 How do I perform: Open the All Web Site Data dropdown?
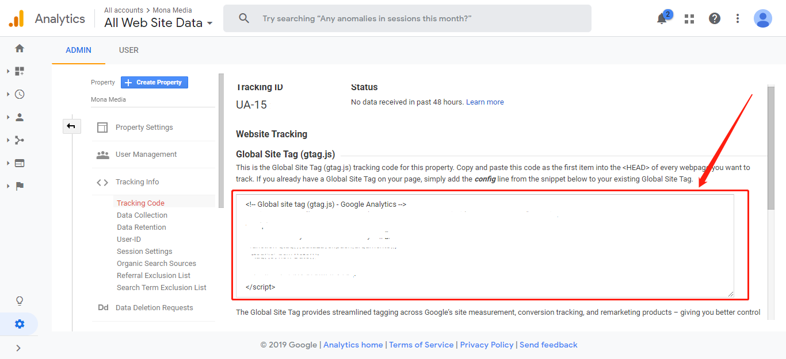158,23
